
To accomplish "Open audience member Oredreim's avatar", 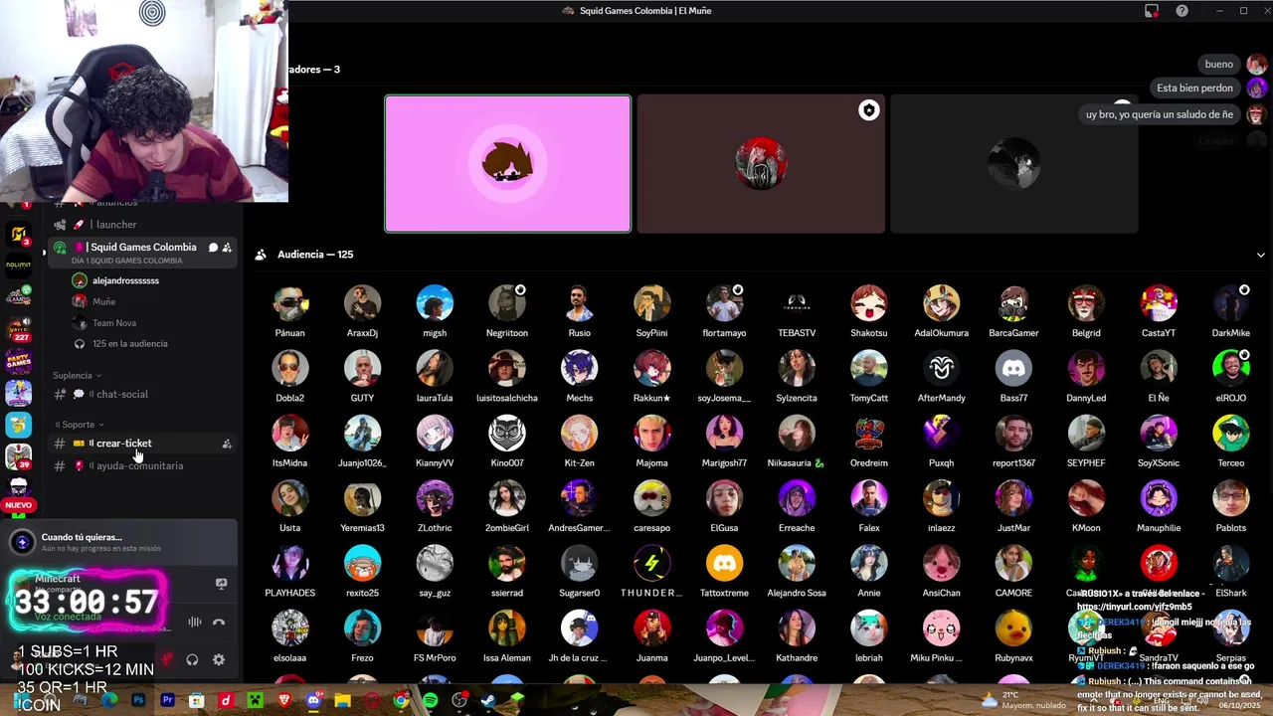I will tap(868, 434).
